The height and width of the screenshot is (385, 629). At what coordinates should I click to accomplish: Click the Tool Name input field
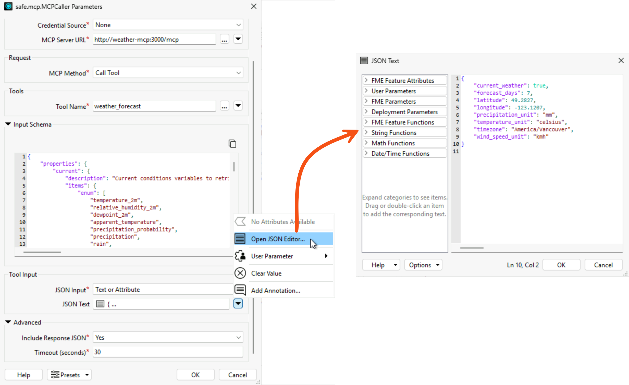coord(155,106)
